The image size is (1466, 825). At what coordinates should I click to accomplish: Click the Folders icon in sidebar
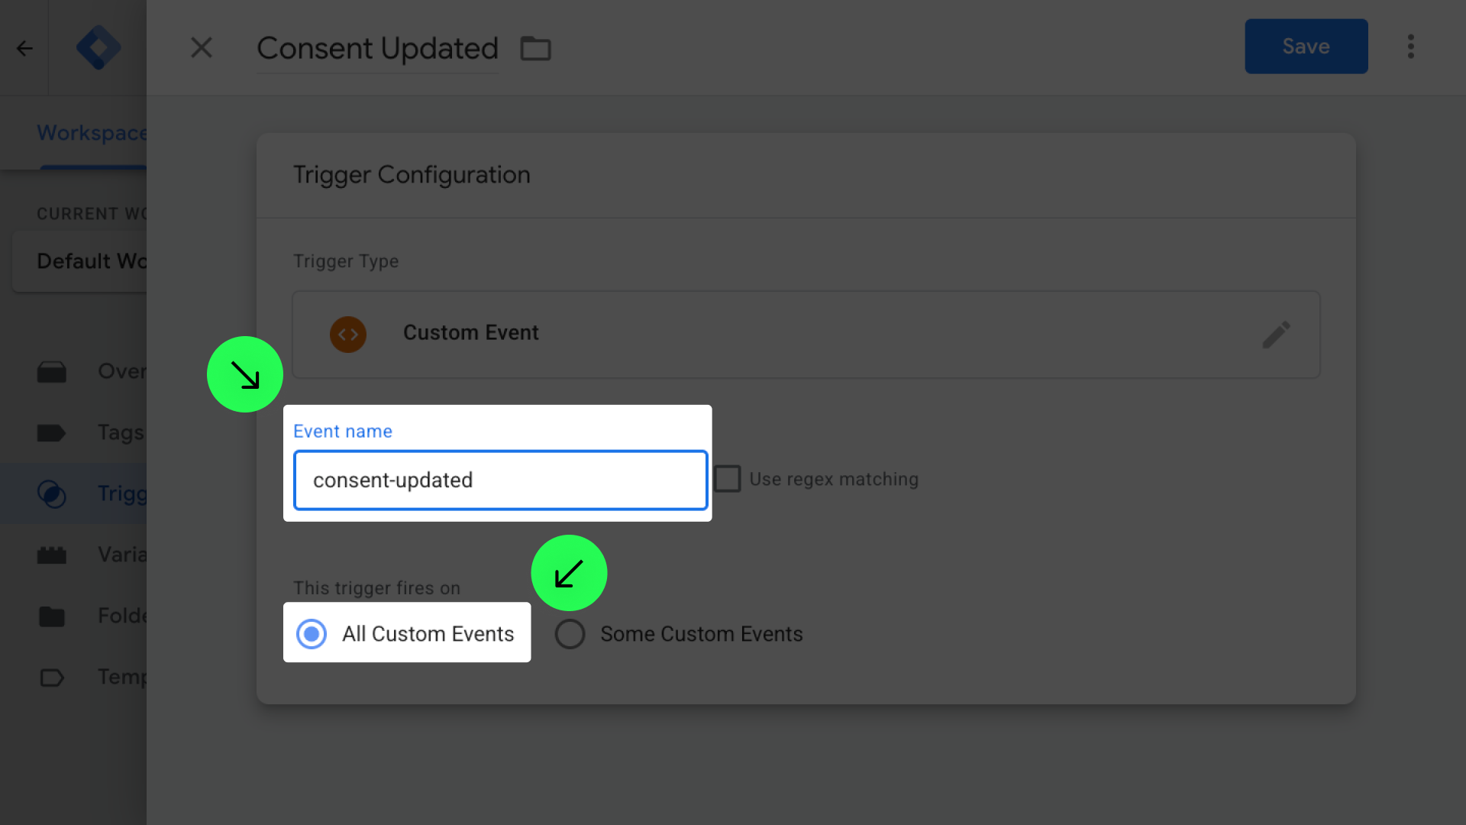click(52, 616)
